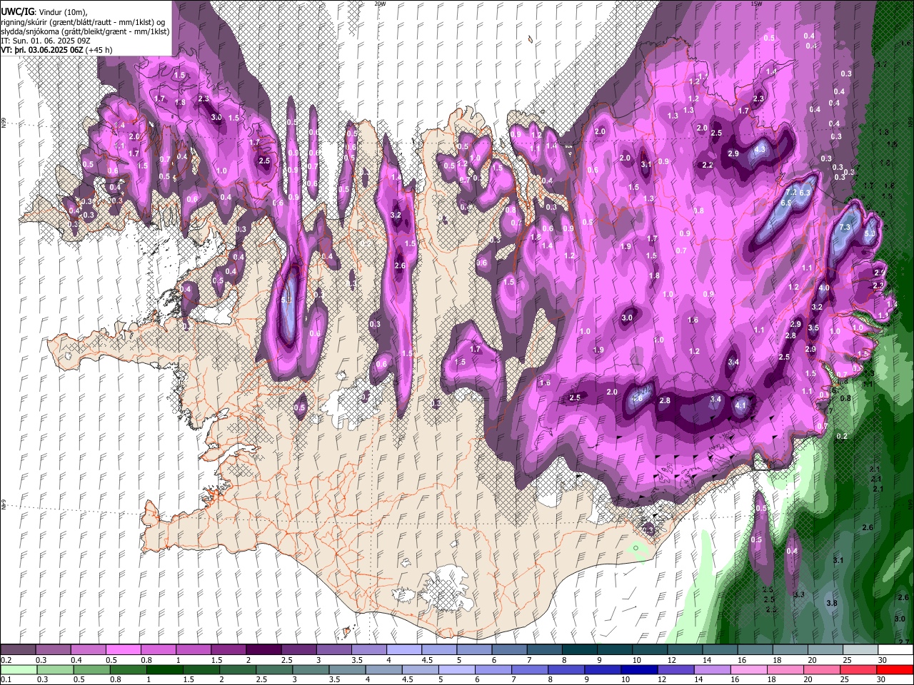This screenshot has width=914, height=685.
Task: Select upper legend swatch between 6 and 7
Action: tap(509, 649)
